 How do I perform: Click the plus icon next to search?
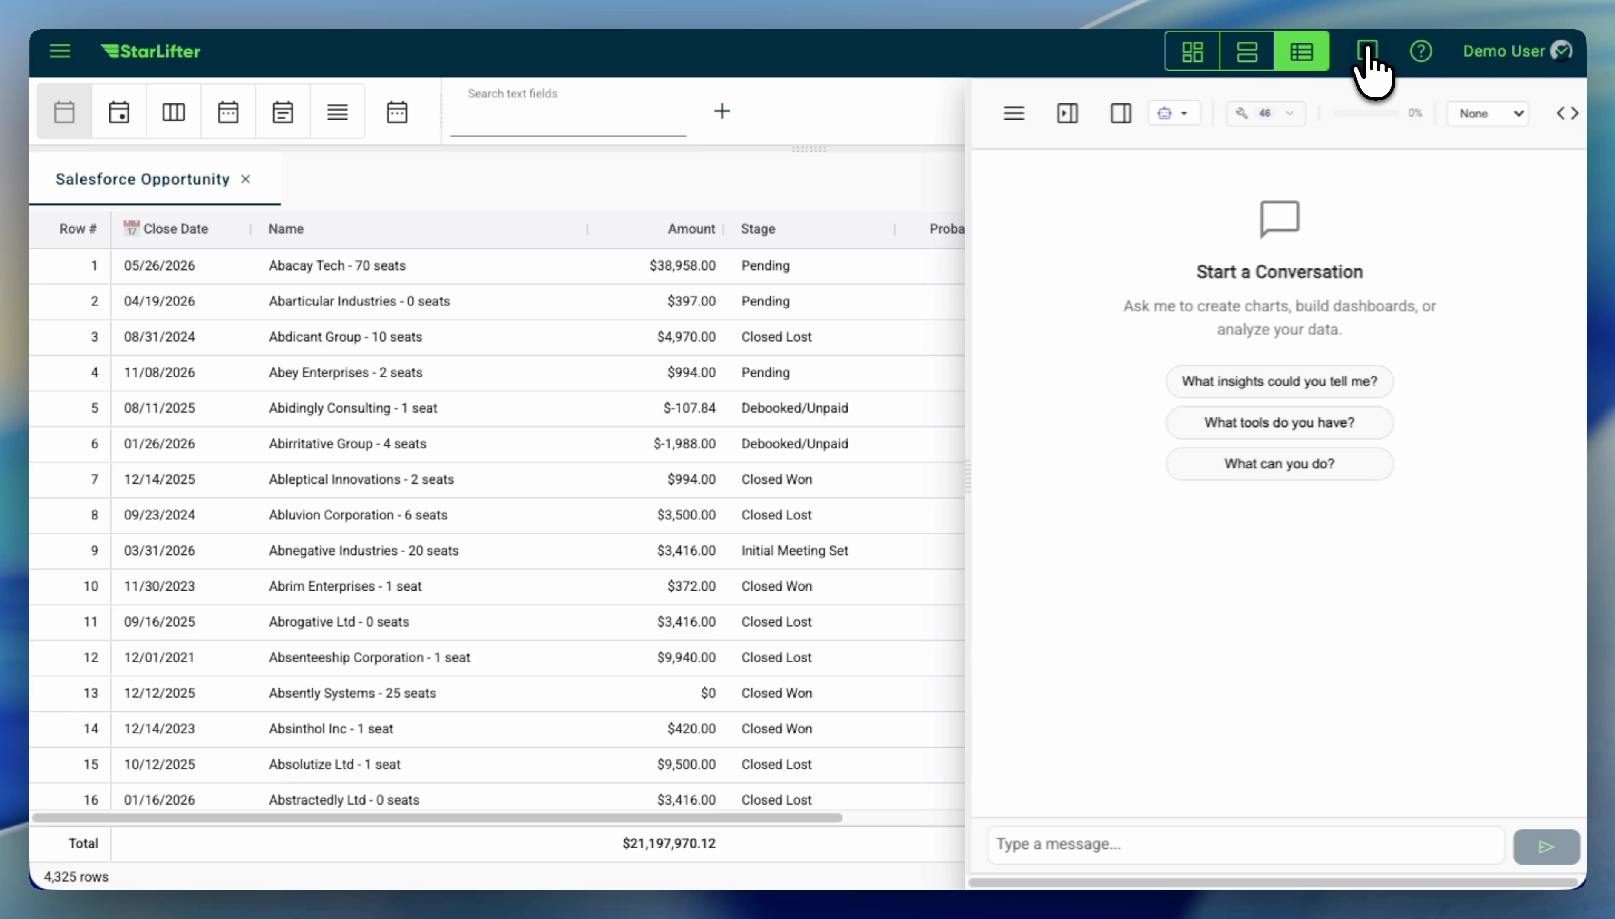(722, 111)
